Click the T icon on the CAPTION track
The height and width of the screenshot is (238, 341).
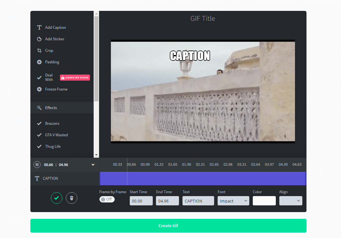point(37,178)
